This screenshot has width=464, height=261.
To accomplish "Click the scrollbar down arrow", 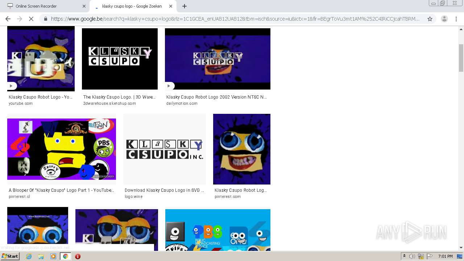I will pos(461,248).
